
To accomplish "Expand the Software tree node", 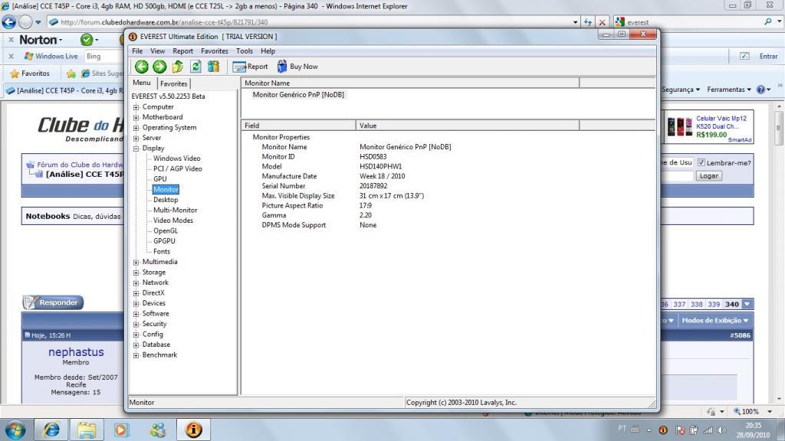I will click(x=136, y=313).
